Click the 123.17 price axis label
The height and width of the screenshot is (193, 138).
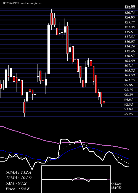pos(130,22)
